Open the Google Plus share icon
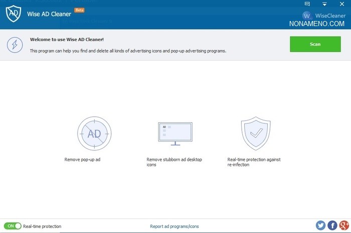 (x=343, y=225)
